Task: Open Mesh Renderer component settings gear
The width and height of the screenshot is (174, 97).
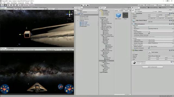Action: [x=173, y=24]
